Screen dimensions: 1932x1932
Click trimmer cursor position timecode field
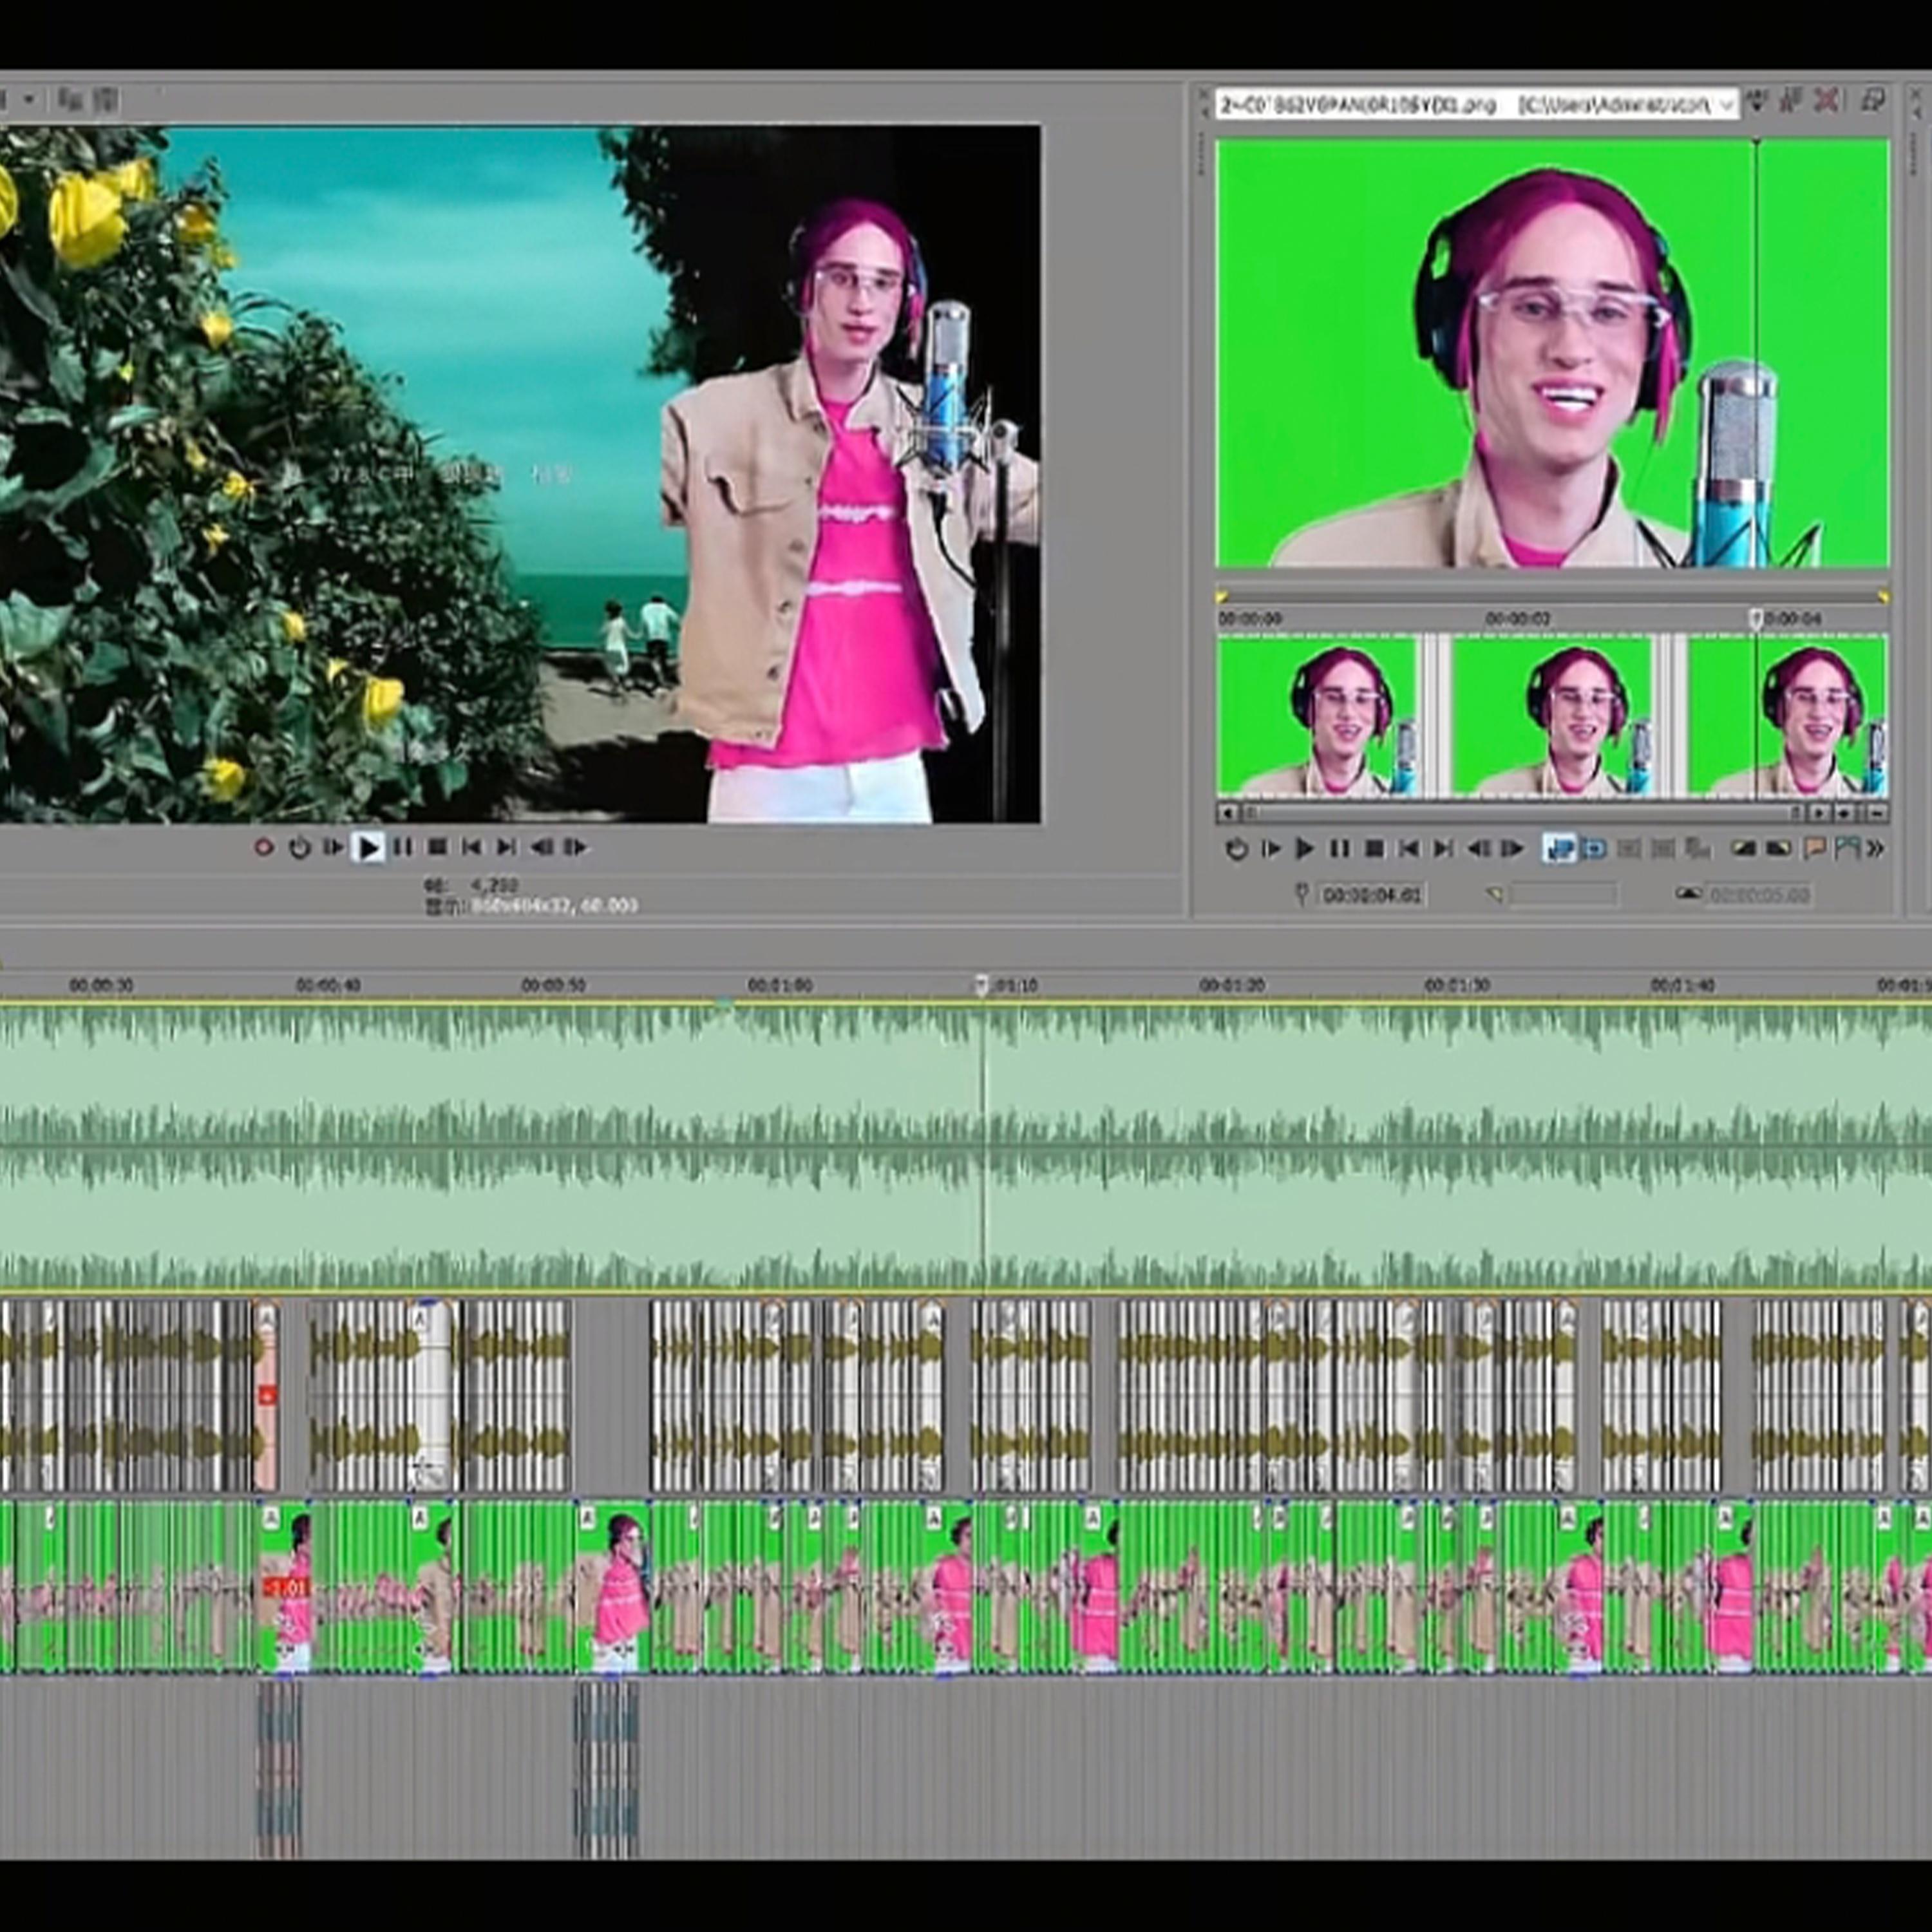(1371, 895)
